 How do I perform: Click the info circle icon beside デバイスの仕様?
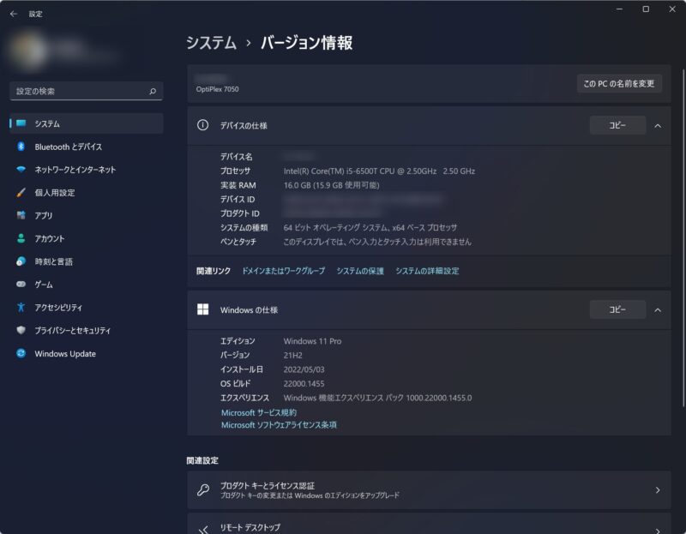[202, 125]
